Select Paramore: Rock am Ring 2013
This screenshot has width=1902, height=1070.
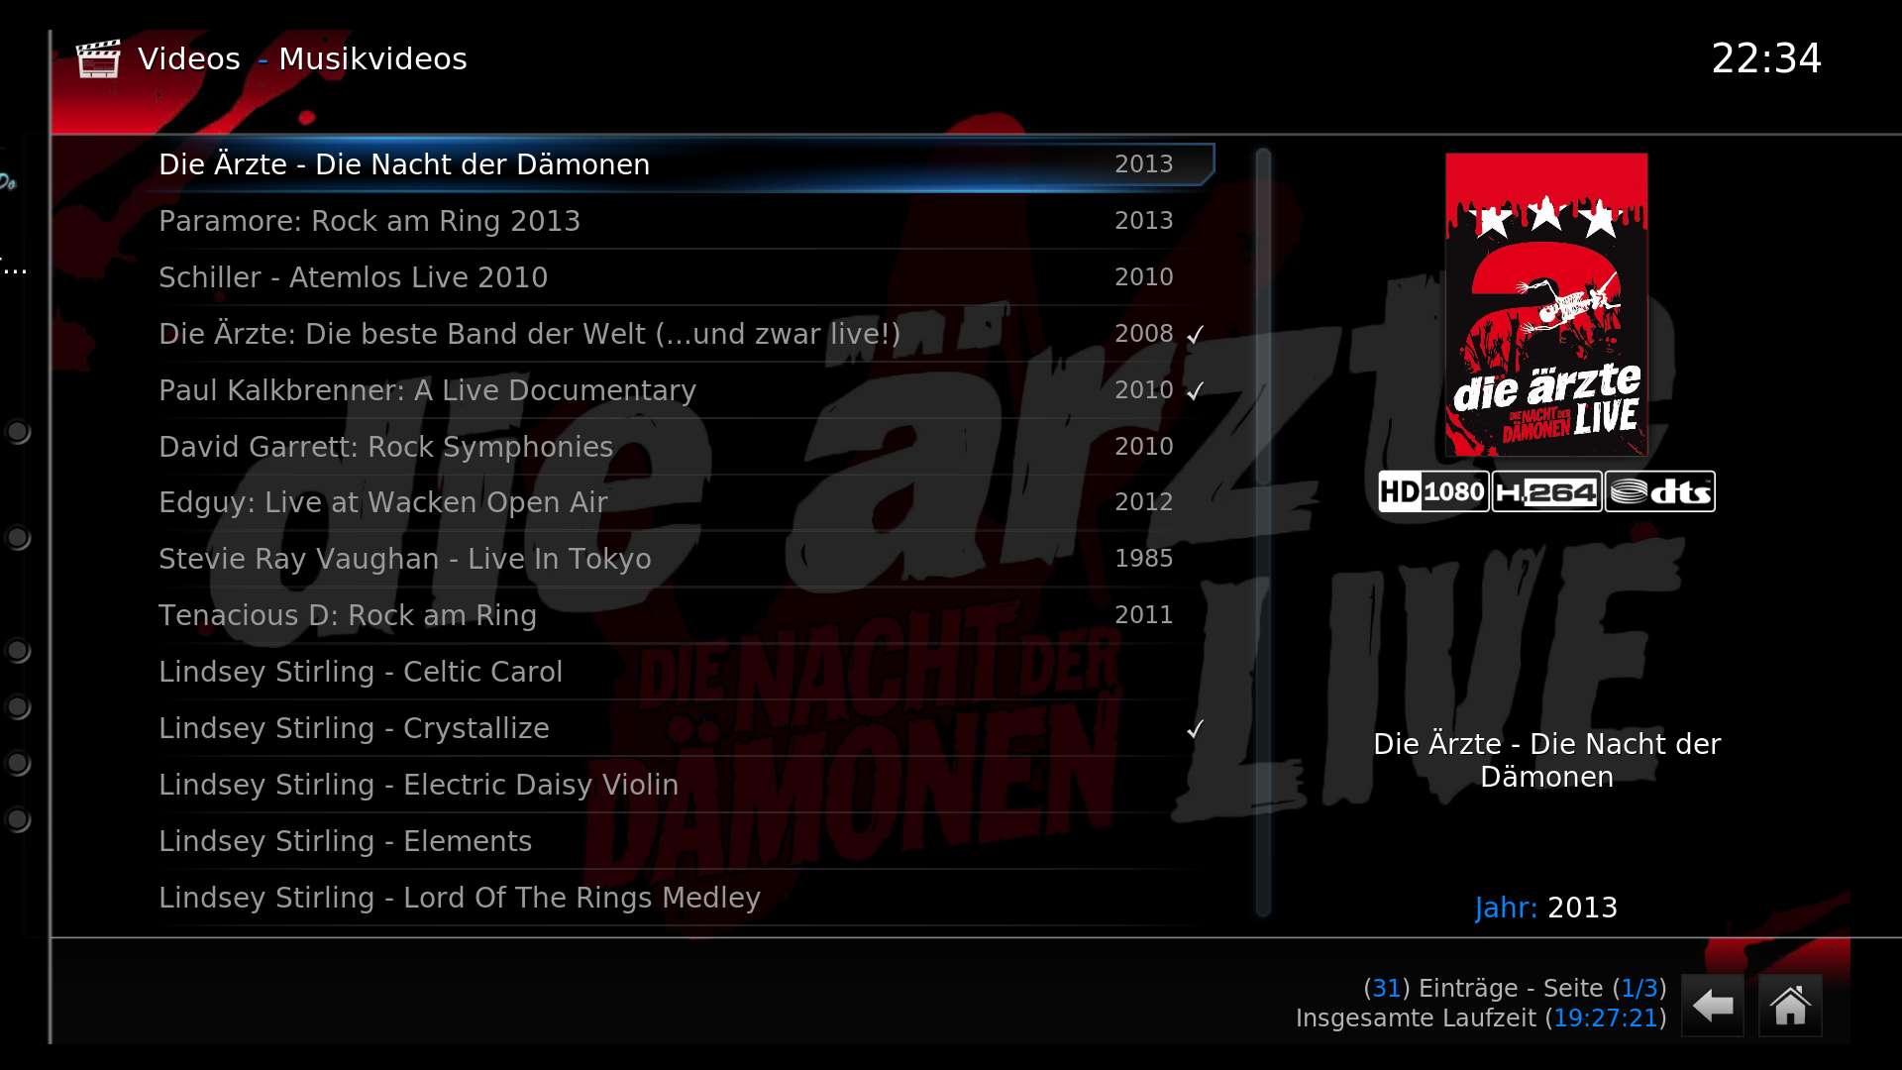point(684,221)
